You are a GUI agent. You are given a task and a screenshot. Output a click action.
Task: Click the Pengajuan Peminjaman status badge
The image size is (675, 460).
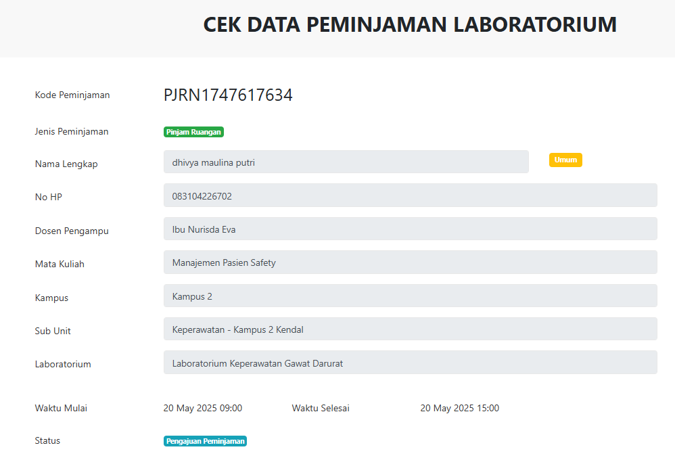pyautogui.click(x=205, y=441)
